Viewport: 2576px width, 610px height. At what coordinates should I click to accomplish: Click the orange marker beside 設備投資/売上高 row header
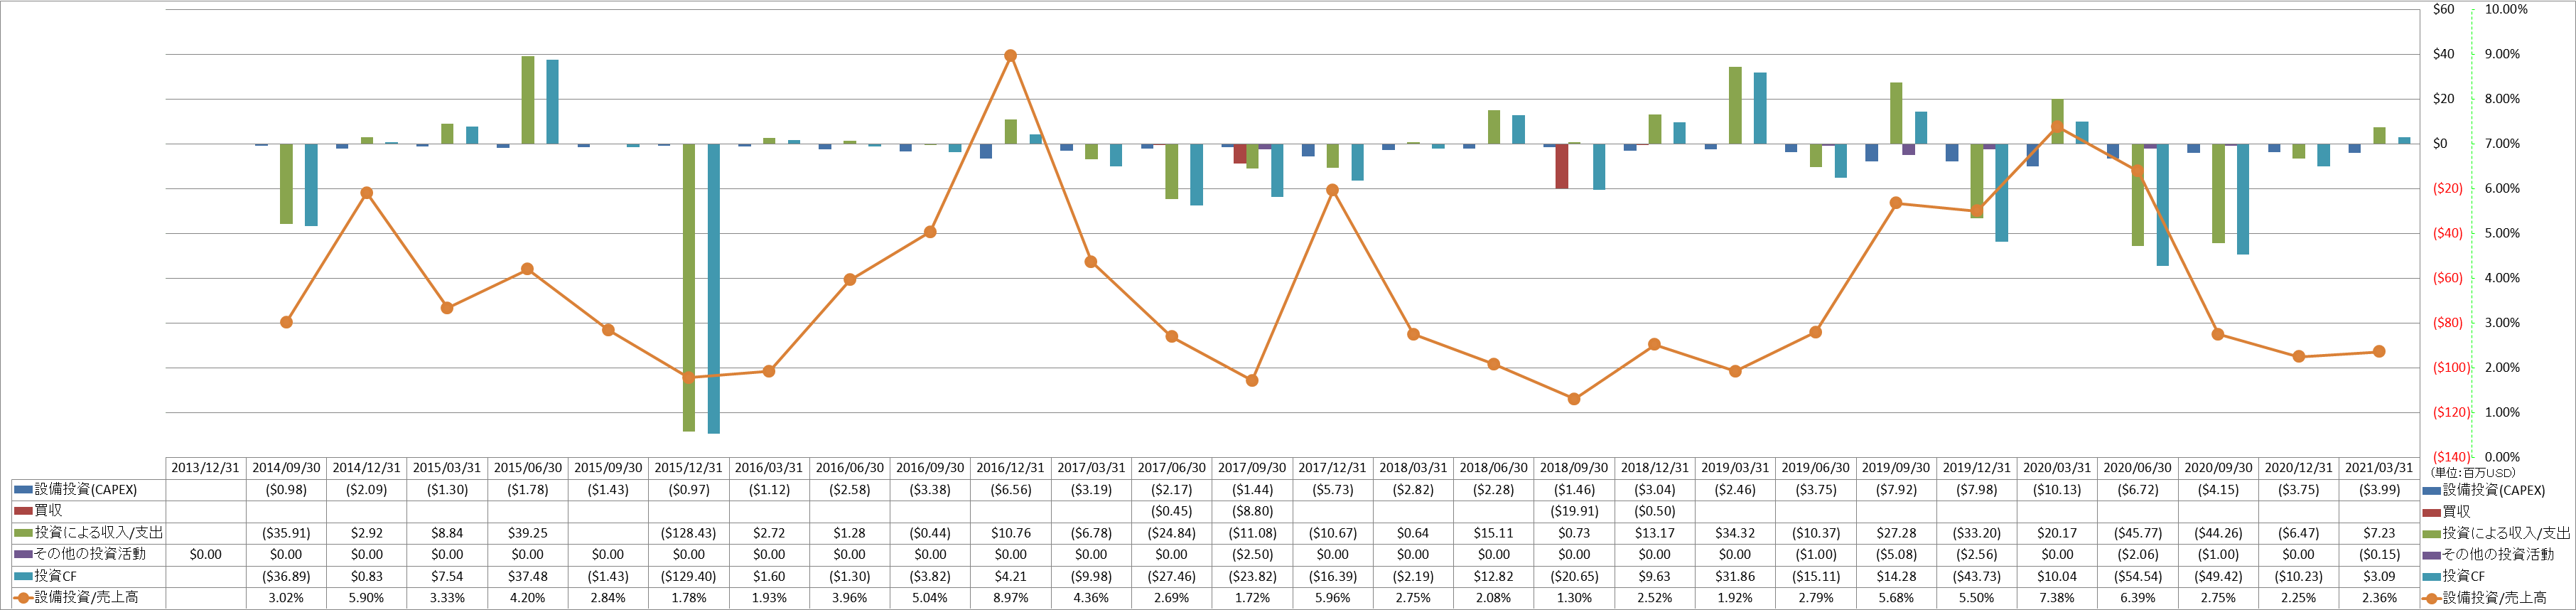[x=23, y=598]
